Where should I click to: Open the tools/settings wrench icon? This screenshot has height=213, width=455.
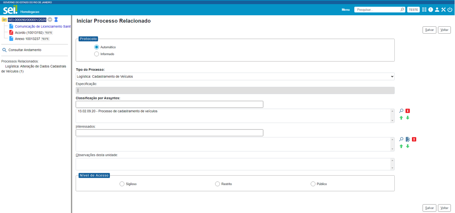[x=444, y=10]
